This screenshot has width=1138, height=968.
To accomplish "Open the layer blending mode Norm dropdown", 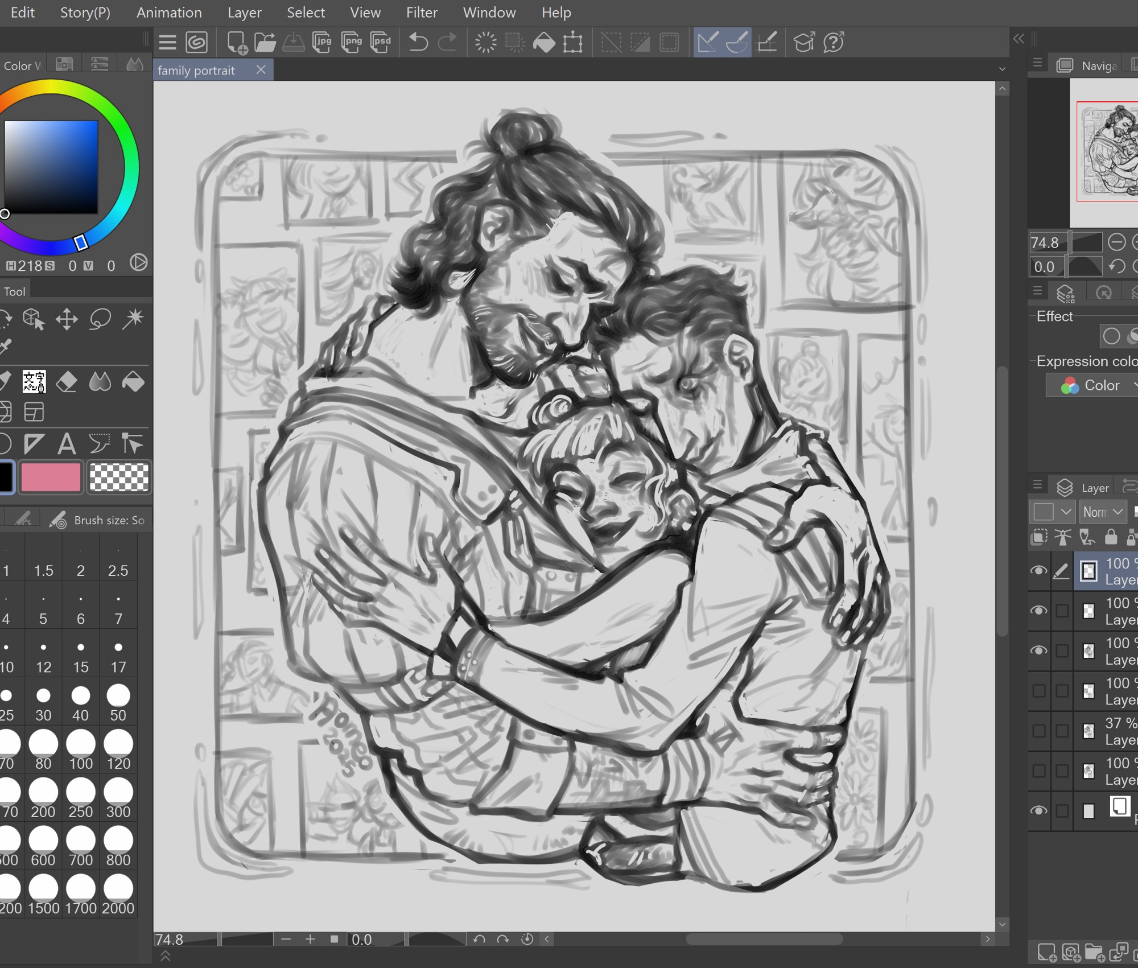I will tap(1103, 512).
